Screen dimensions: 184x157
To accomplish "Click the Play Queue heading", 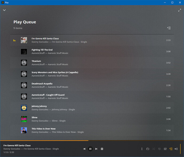I will 25,22.
